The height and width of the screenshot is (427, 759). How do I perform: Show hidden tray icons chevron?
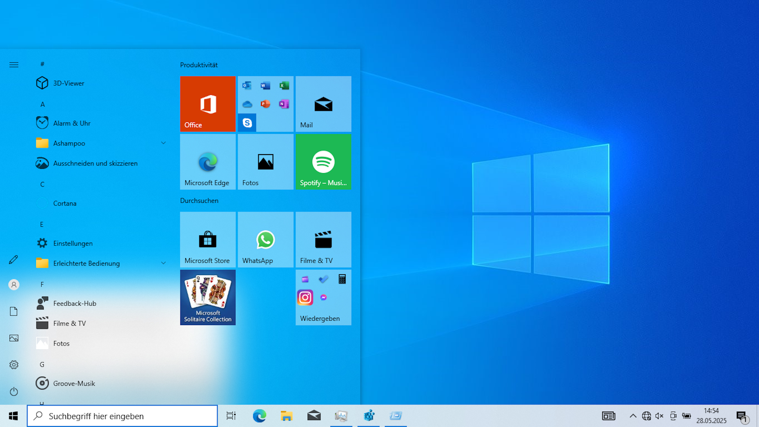(633, 416)
